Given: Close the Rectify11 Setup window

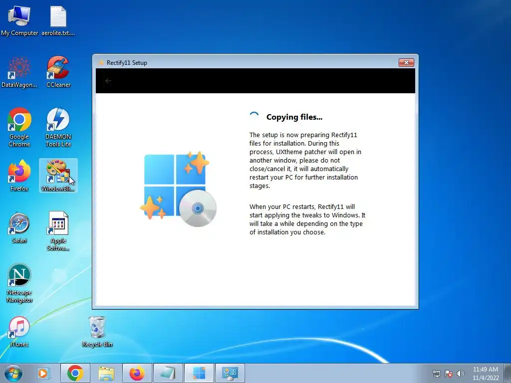Looking at the screenshot, I should click(406, 62).
